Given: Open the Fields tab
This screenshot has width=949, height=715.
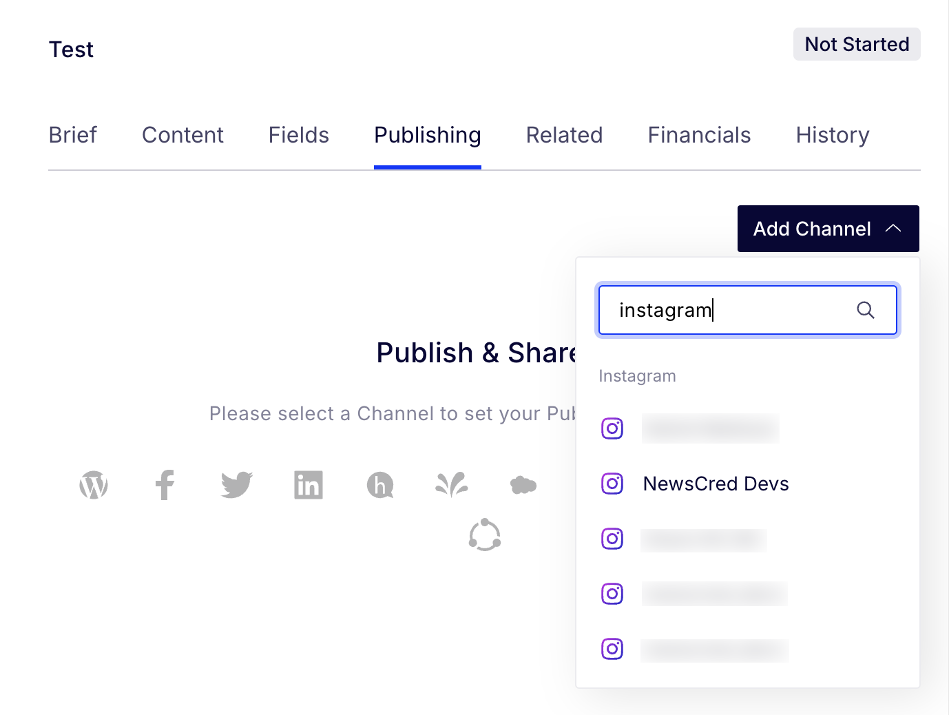Looking at the screenshot, I should (x=299, y=135).
